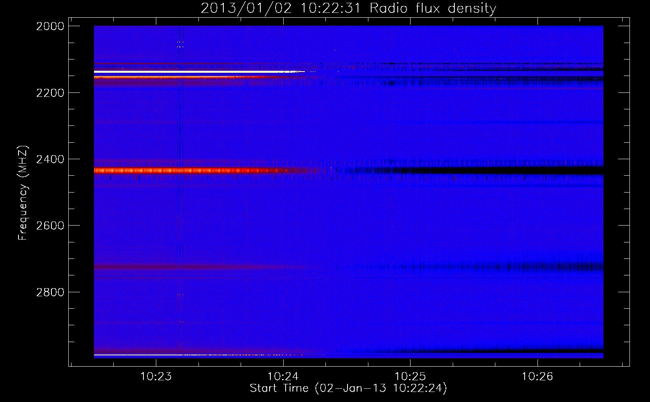This screenshot has width=650, height=402.
Task: Click the 'Frequency (MHZ)' axis label
Action: (23, 193)
